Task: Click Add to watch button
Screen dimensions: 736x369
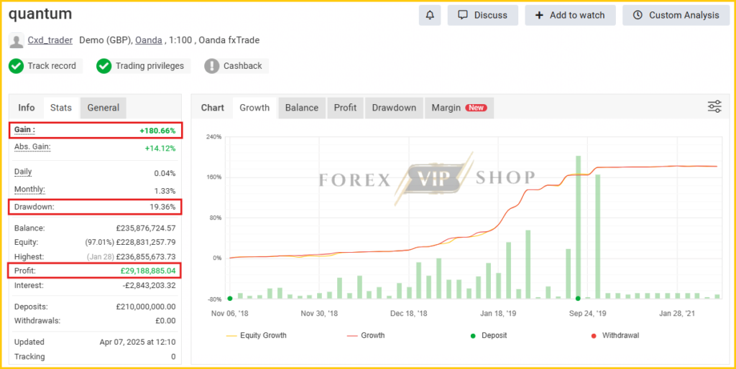Action: 570,16
